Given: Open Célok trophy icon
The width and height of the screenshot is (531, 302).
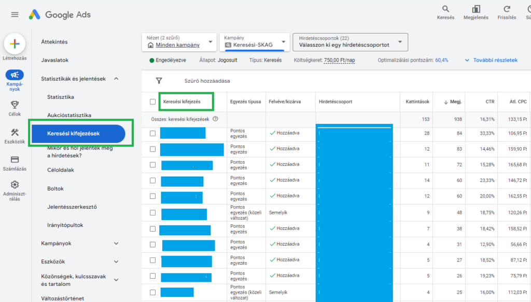Looking at the screenshot, I should tap(15, 104).
